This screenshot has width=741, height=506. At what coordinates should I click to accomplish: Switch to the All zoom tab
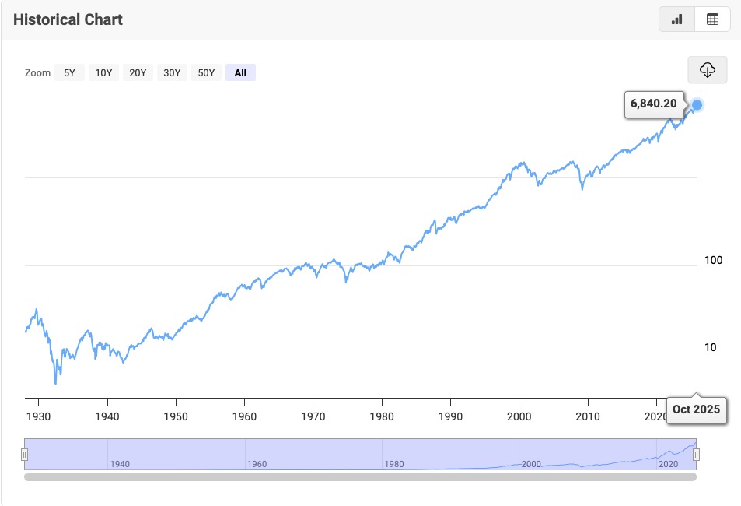point(240,72)
